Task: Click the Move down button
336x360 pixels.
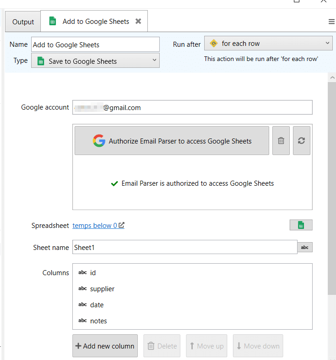Action: click(258, 346)
